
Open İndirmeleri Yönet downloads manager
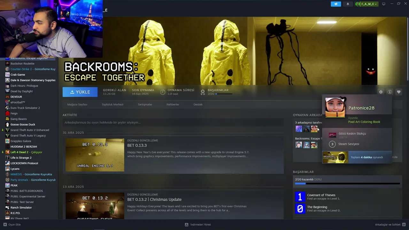198,225
